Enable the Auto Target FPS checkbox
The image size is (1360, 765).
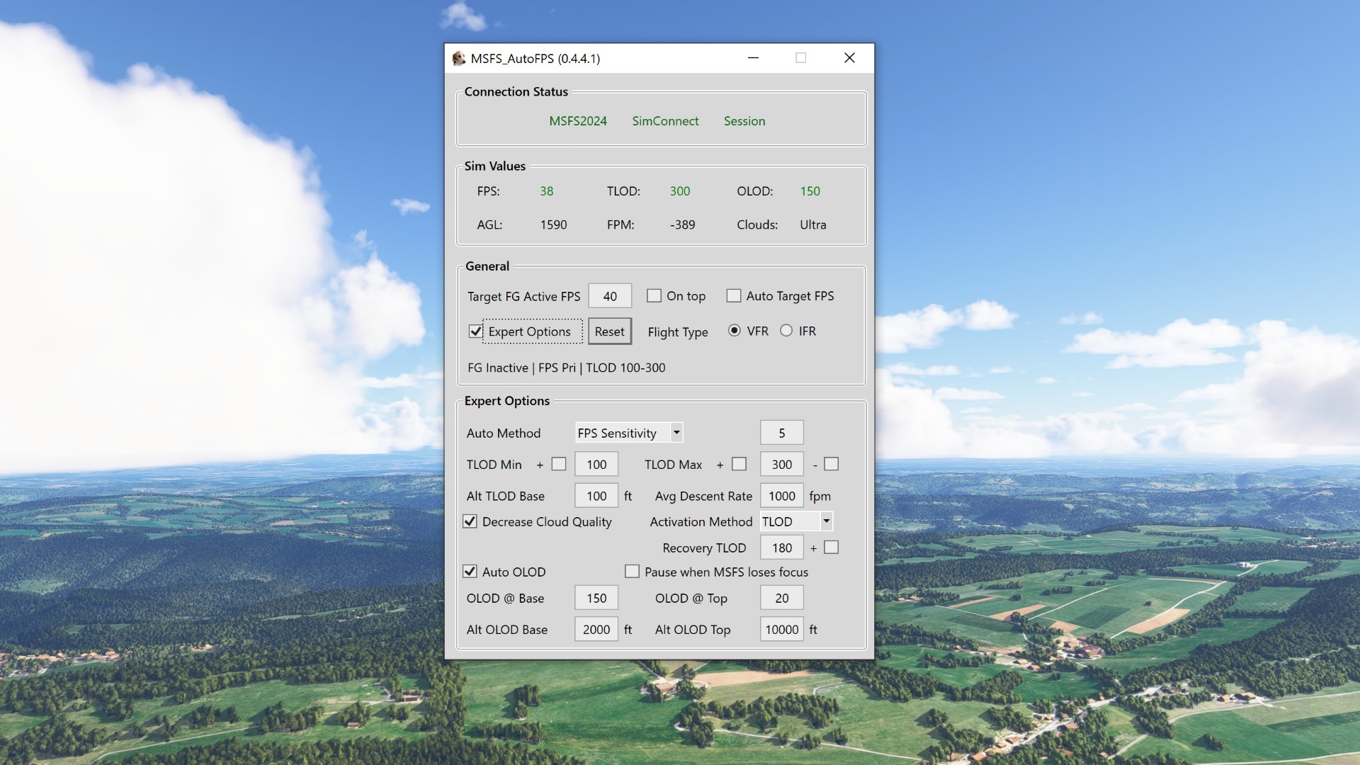[734, 295]
